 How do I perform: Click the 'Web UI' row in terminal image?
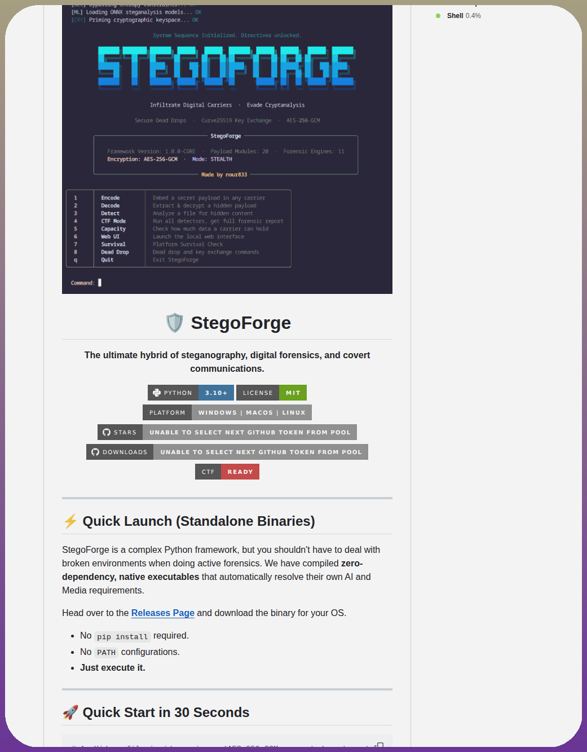tap(178, 236)
